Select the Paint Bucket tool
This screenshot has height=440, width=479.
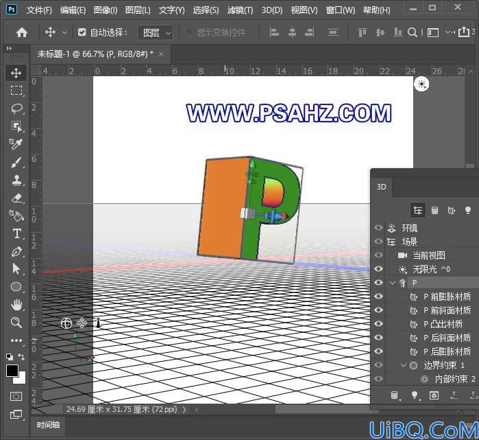(x=16, y=216)
